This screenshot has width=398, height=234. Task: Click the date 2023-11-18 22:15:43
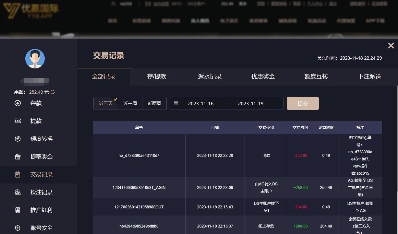point(215,207)
